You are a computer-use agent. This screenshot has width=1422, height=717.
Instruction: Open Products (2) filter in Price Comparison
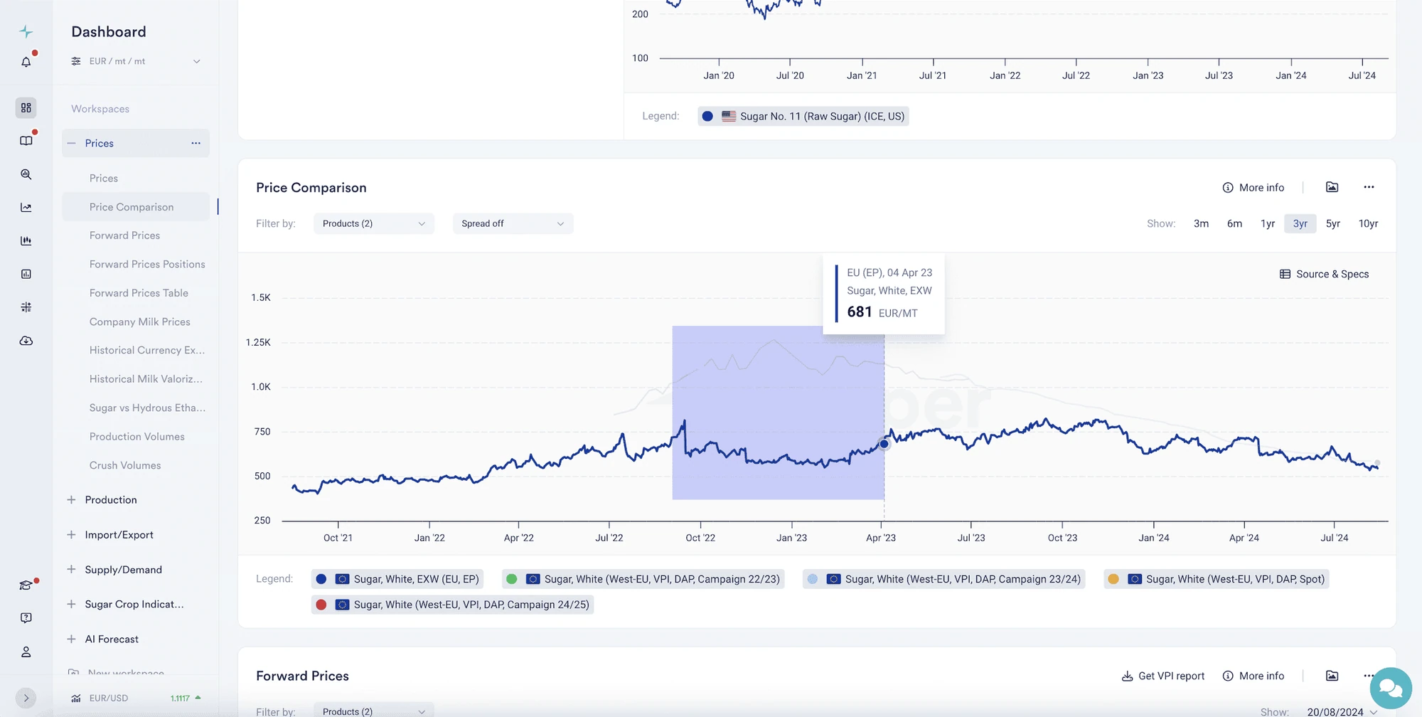tap(374, 223)
